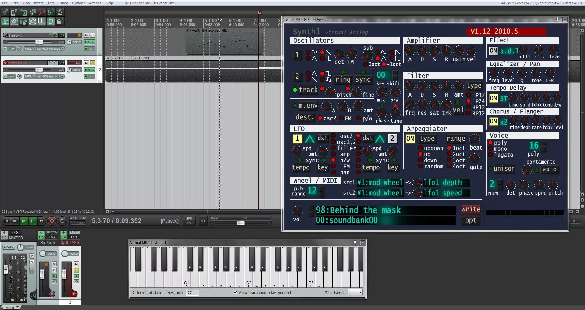The height and width of the screenshot is (310, 585).
Task: Toggle the transport repeat loop button
Action: [62, 221]
